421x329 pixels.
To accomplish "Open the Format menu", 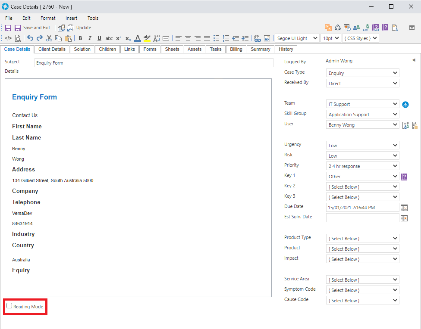I will click(x=48, y=18).
